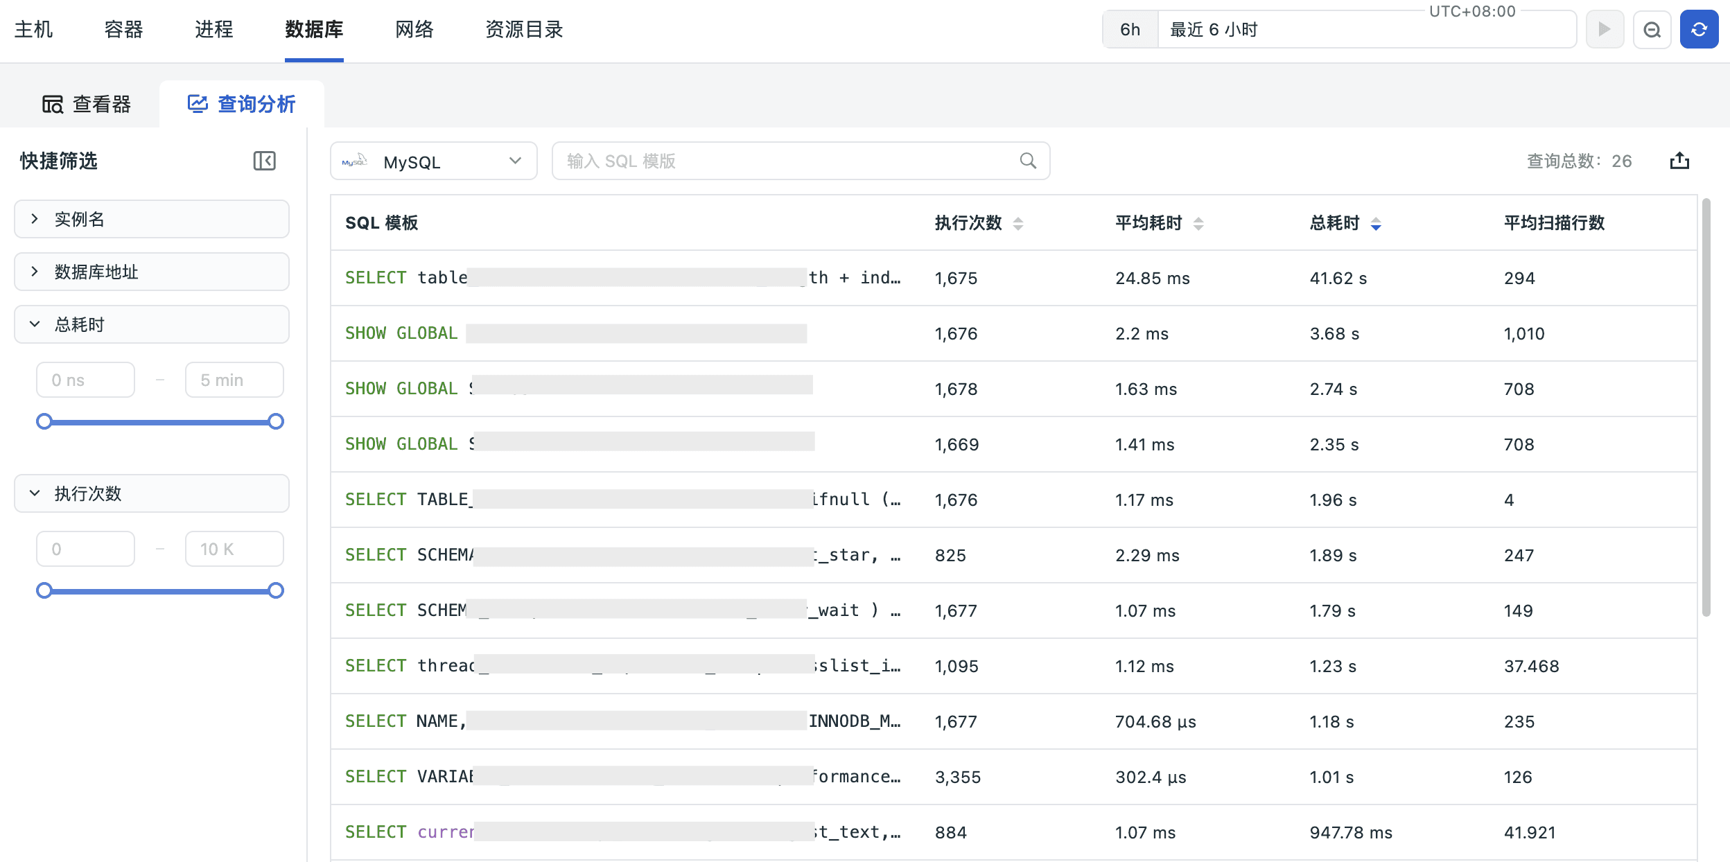Click the 总耗时 slider right handle
This screenshot has width=1730, height=862.
pos(276,421)
